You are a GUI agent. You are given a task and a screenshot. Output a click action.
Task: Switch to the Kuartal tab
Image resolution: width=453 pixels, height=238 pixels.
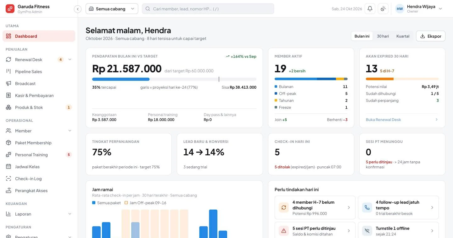pos(403,36)
